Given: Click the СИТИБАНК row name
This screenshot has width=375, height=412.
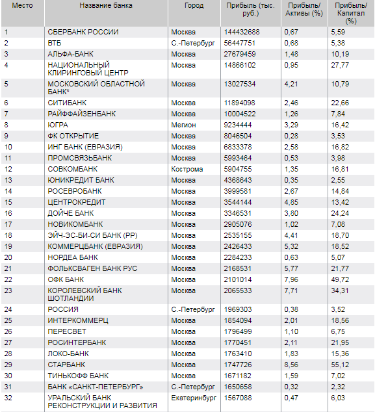Looking at the screenshot, I should pyautogui.click(x=67, y=103).
